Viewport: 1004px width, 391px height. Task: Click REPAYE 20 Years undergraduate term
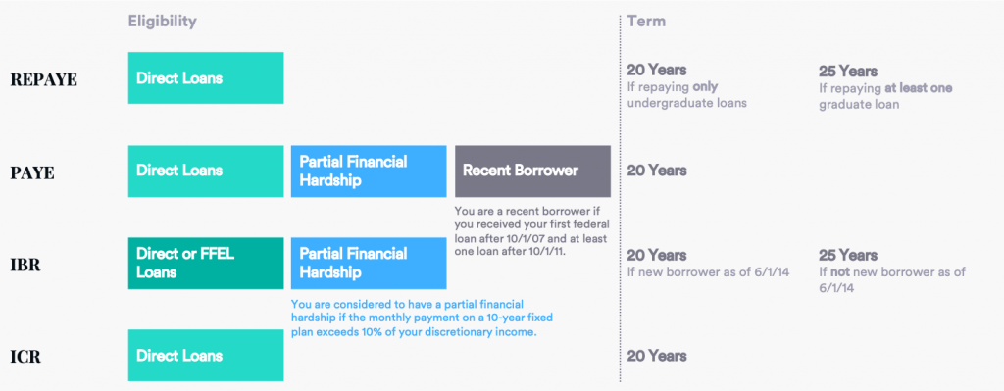point(687,86)
